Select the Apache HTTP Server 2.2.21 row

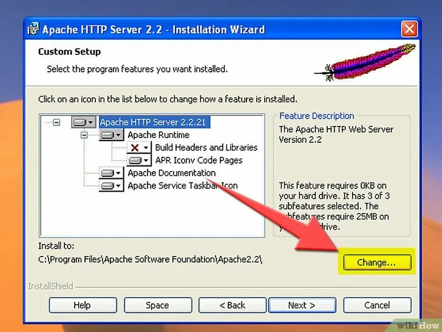coord(154,122)
